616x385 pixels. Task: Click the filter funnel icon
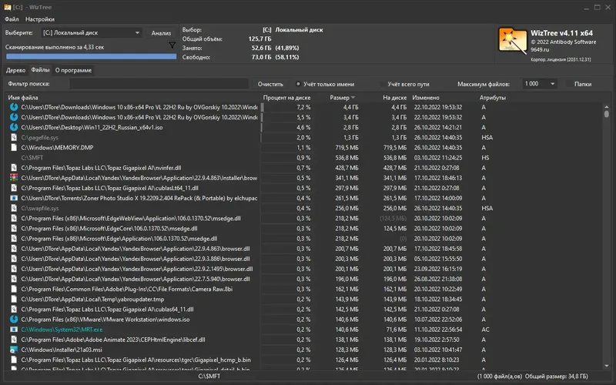click(172, 45)
